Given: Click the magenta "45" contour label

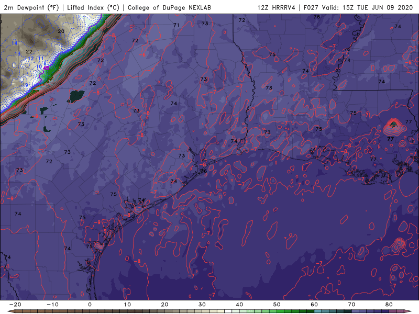Looking at the screenshot, I should pos(46,68).
